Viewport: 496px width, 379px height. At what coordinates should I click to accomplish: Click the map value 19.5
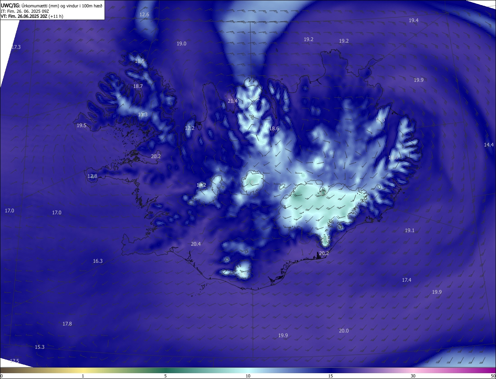[x=81, y=125]
